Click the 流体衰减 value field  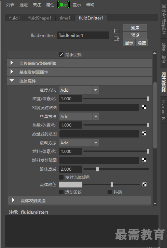(71, 169)
